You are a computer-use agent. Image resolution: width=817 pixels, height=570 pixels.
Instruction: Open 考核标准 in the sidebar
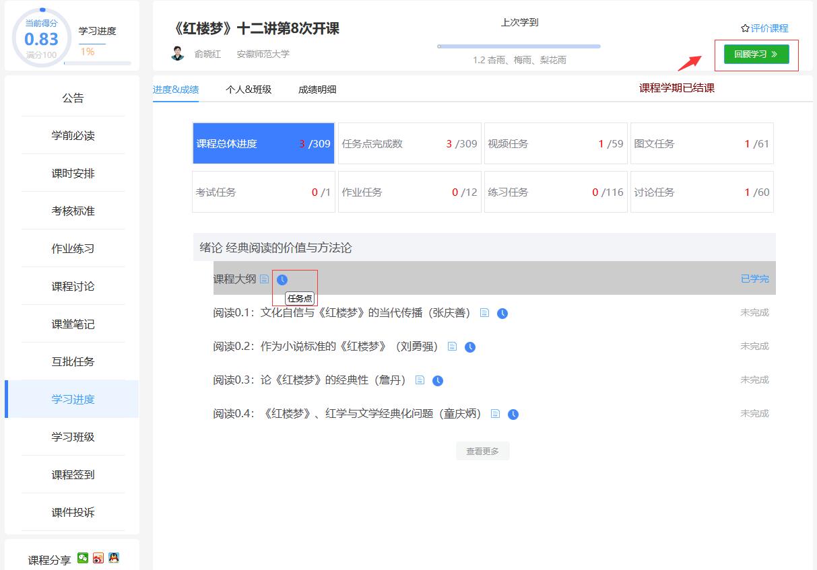point(73,211)
